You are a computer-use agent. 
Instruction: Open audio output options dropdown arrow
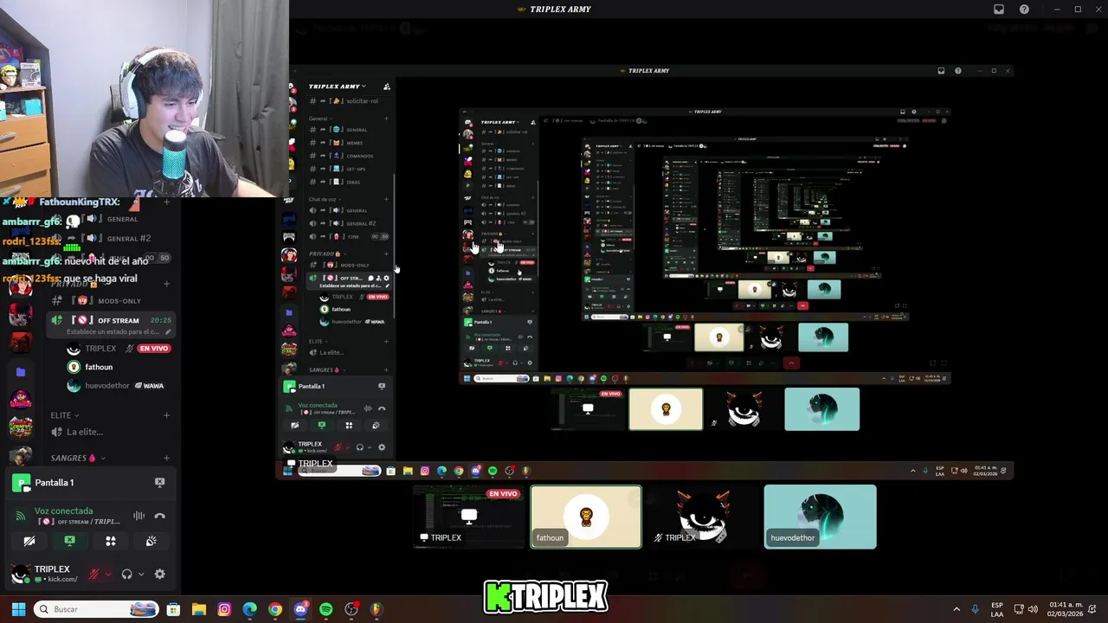[x=140, y=574]
